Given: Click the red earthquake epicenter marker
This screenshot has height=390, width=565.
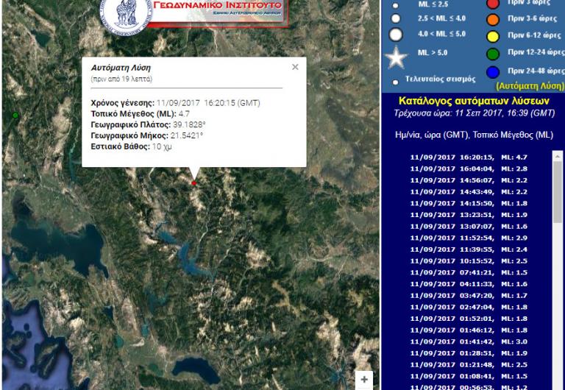Looking at the screenshot, I should point(194,183).
